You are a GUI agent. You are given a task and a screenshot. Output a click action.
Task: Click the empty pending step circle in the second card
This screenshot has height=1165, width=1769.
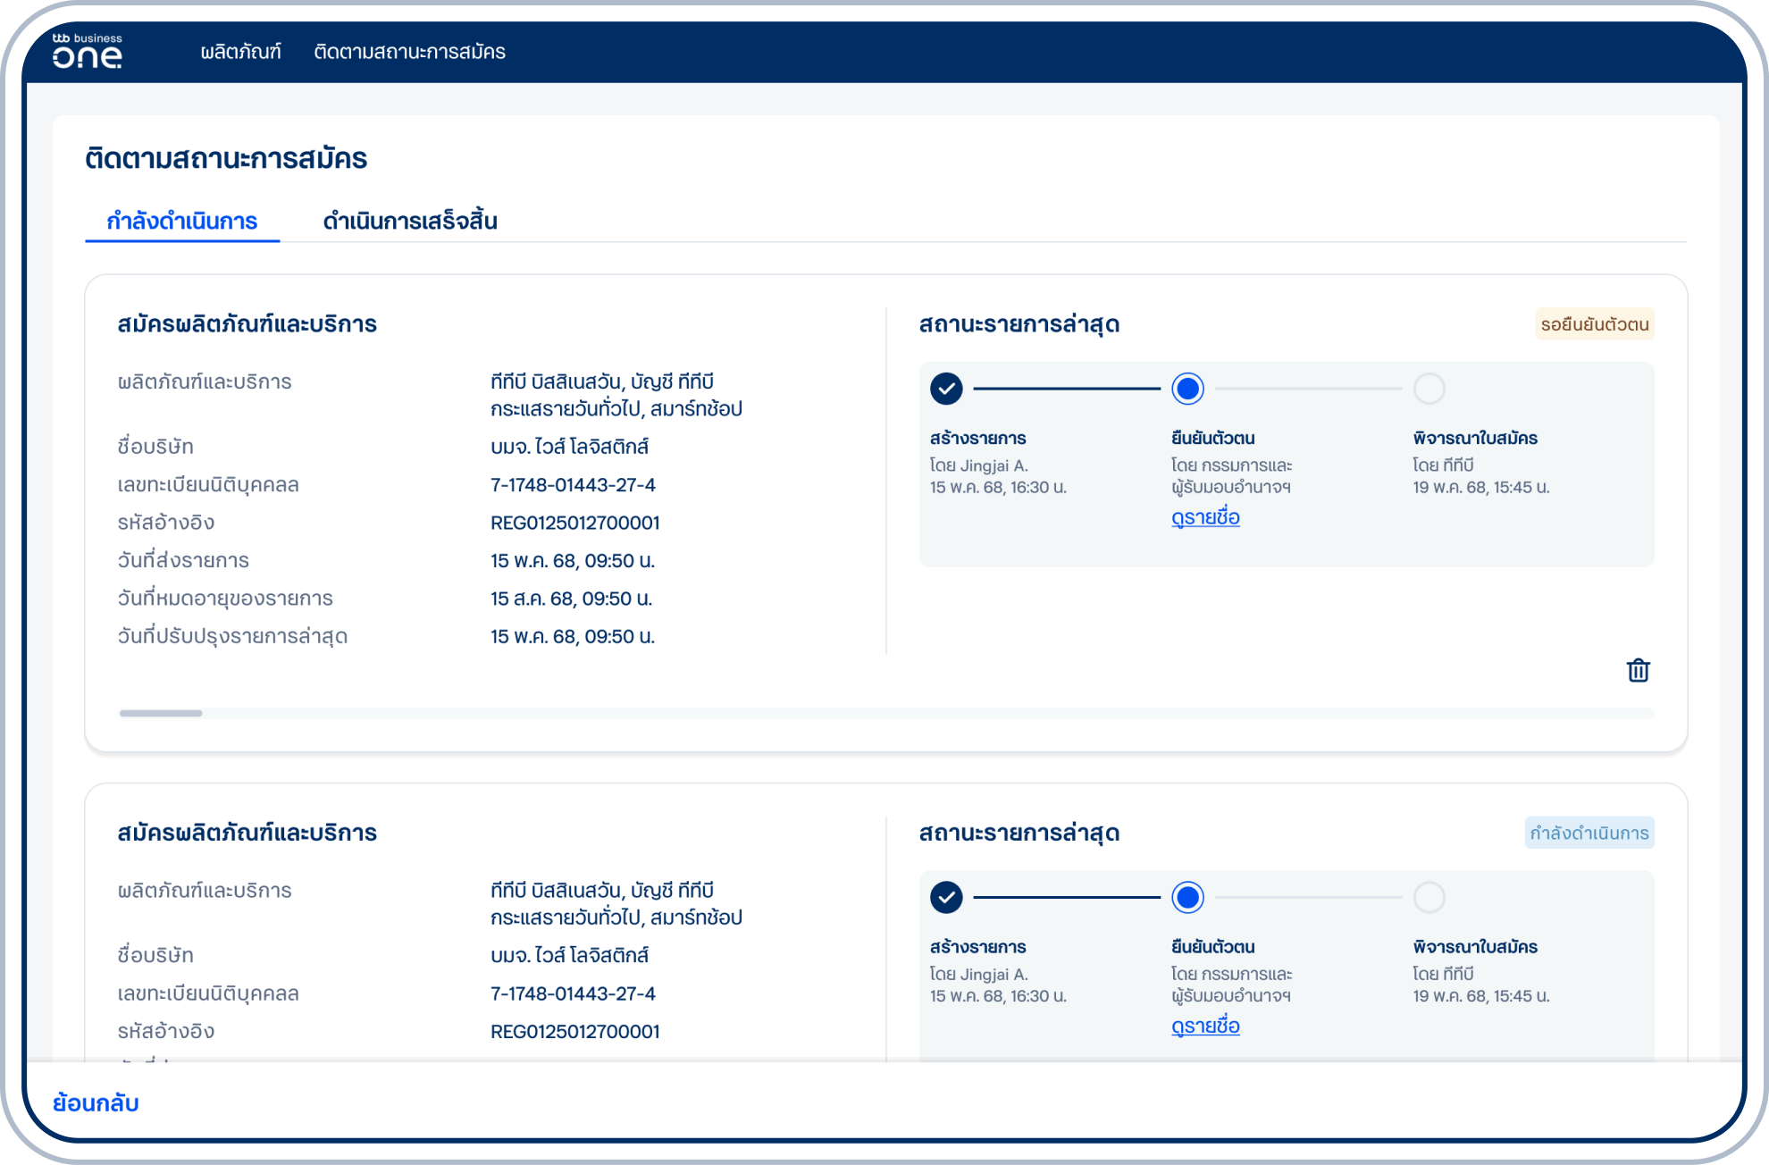click(x=1429, y=897)
